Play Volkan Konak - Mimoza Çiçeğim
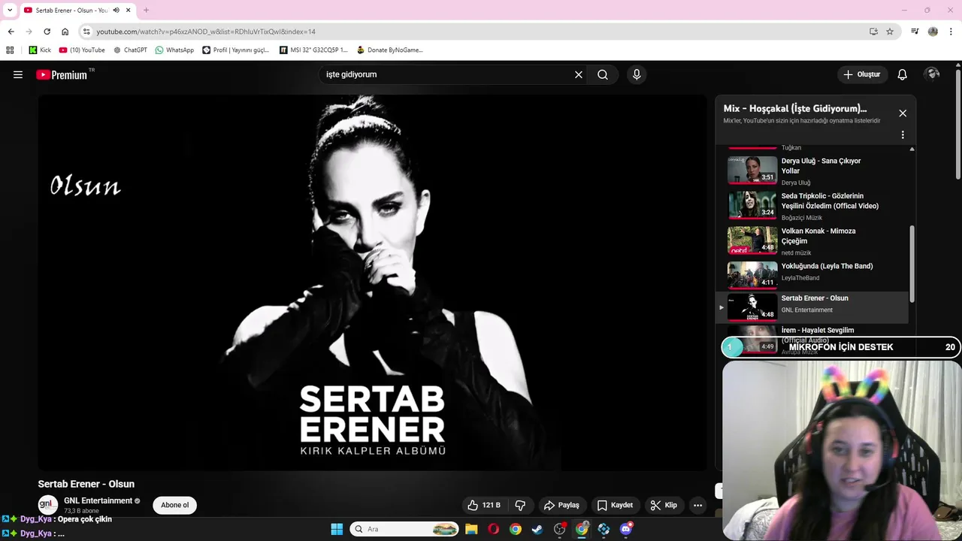 812,240
